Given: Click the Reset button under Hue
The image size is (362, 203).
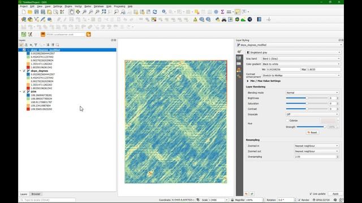Looking at the screenshot, I should (312, 133).
